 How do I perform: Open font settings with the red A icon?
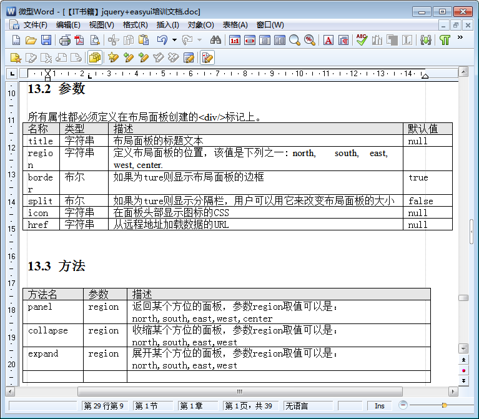coord(328,40)
